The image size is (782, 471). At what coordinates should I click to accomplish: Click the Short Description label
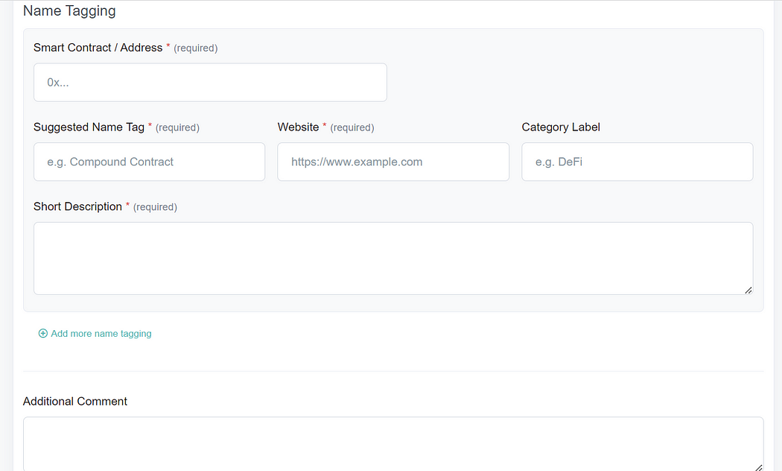tap(77, 206)
